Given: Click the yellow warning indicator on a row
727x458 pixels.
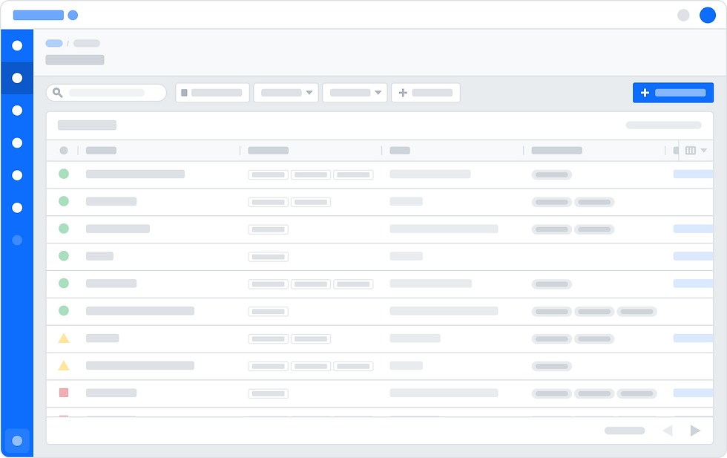Looking at the screenshot, I should pyautogui.click(x=63, y=338).
